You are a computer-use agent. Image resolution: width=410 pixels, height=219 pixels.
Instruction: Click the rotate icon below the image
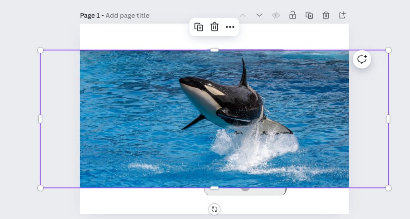click(214, 209)
